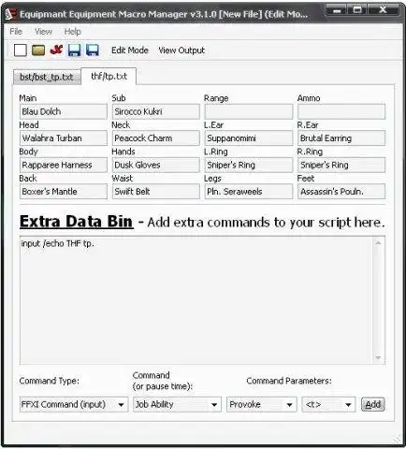Click the L.Ear field with Suppanomimi
This screenshot has height=449, width=406.
pos(249,138)
